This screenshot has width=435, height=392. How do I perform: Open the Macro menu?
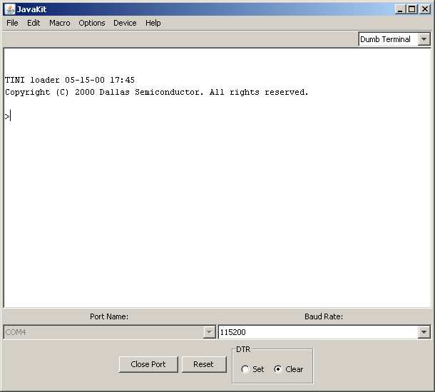click(60, 23)
